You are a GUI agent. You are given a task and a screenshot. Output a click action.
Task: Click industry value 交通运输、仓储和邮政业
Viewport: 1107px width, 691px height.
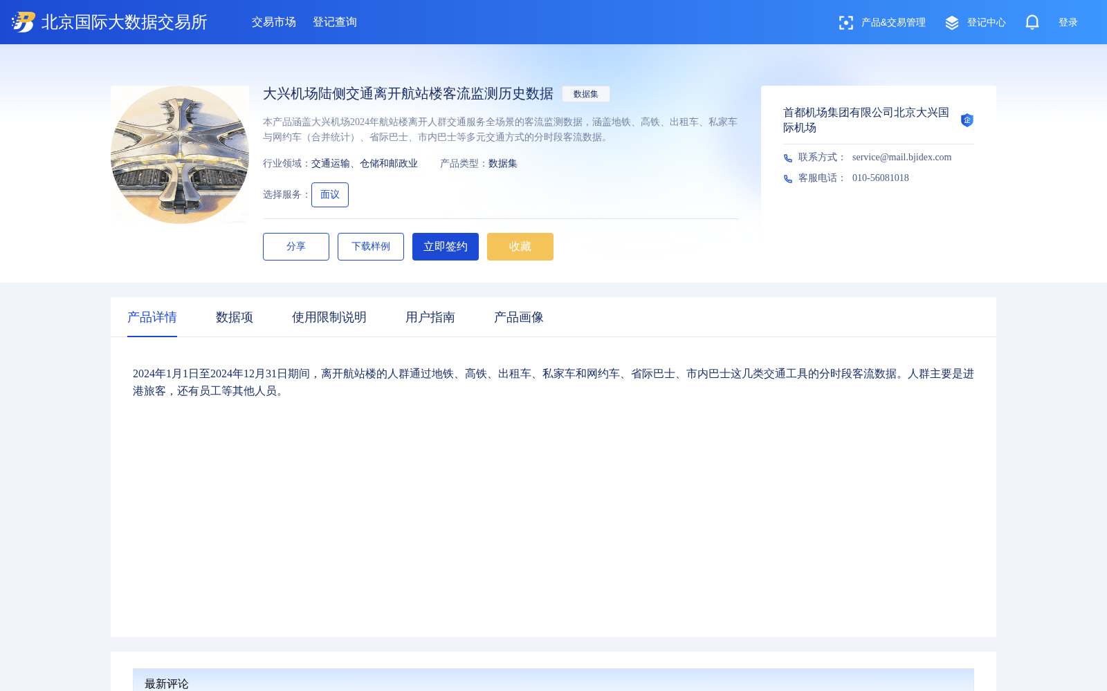coord(365,164)
